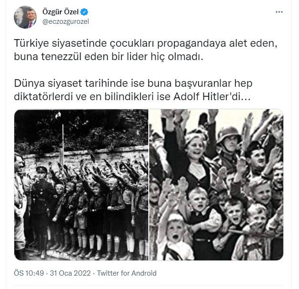Click the tweet's first paragraph about Türkiye siyasetinde

(146, 50)
